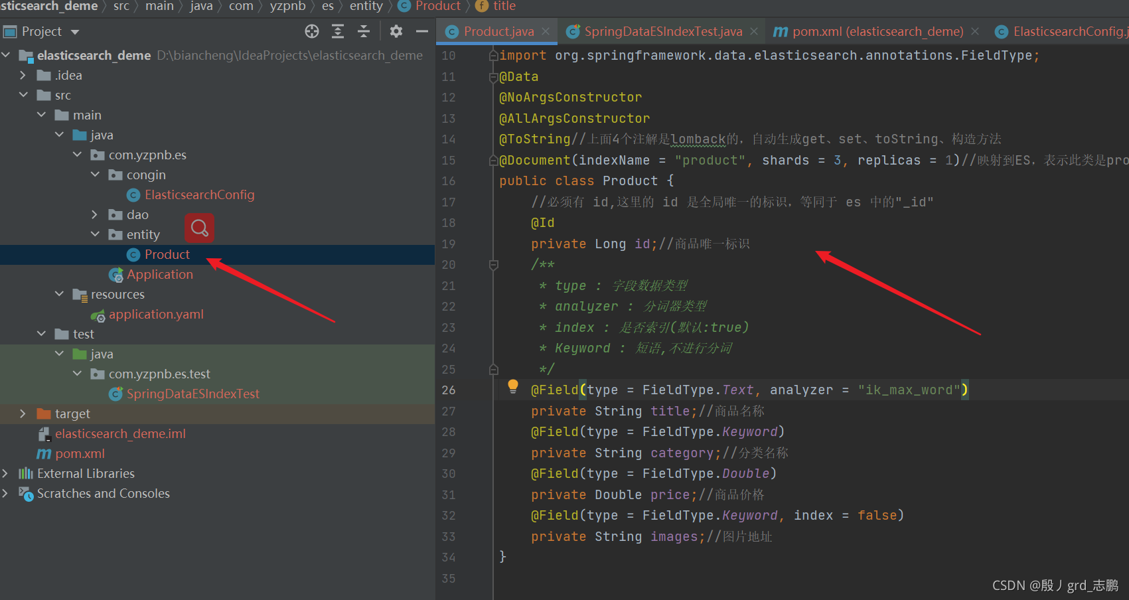Click 'private Long id' on line 19

tap(590, 244)
